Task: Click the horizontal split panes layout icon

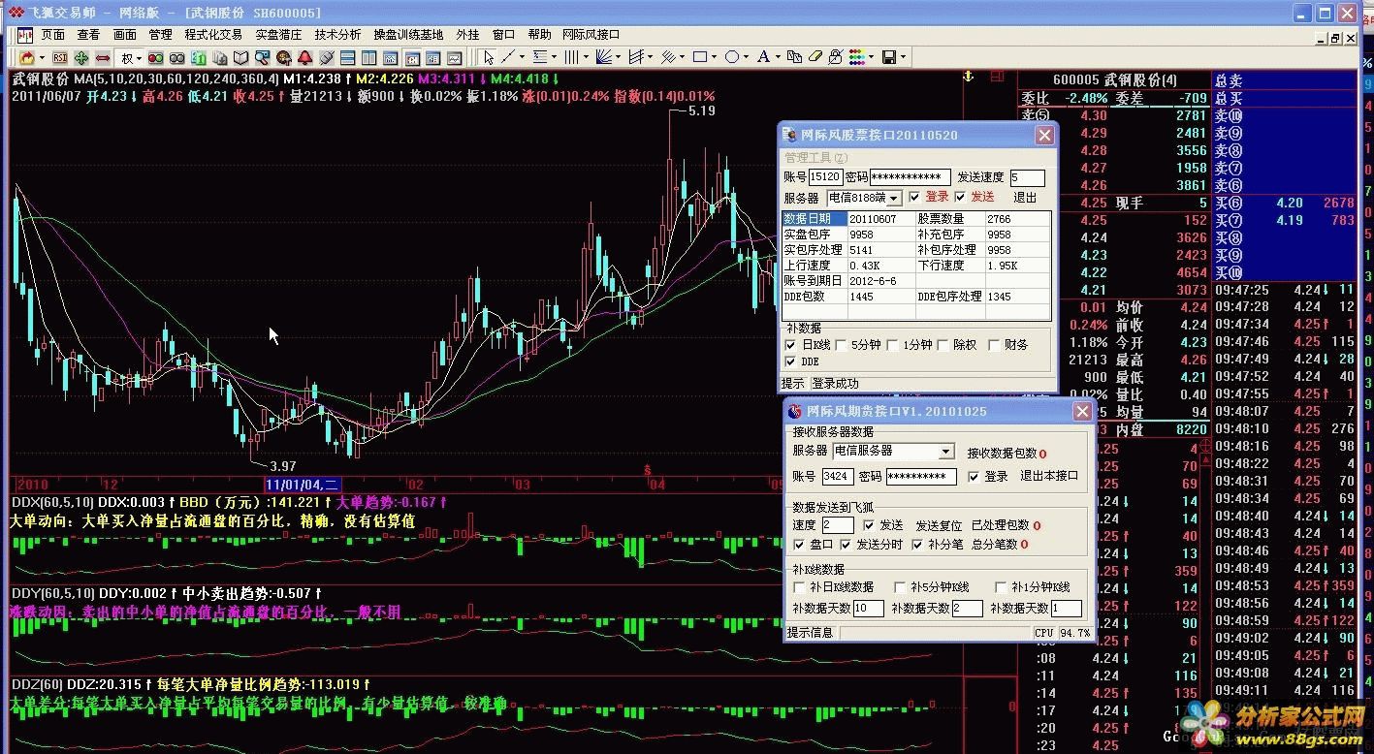Action: click(347, 58)
